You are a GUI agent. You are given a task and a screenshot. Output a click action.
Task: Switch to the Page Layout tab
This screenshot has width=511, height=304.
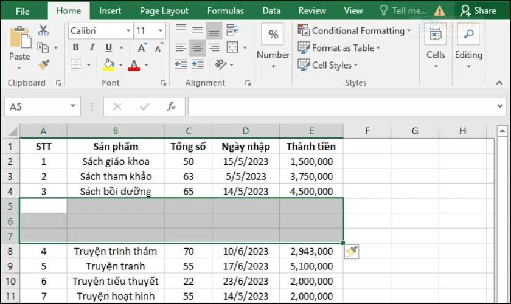pos(164,11)
